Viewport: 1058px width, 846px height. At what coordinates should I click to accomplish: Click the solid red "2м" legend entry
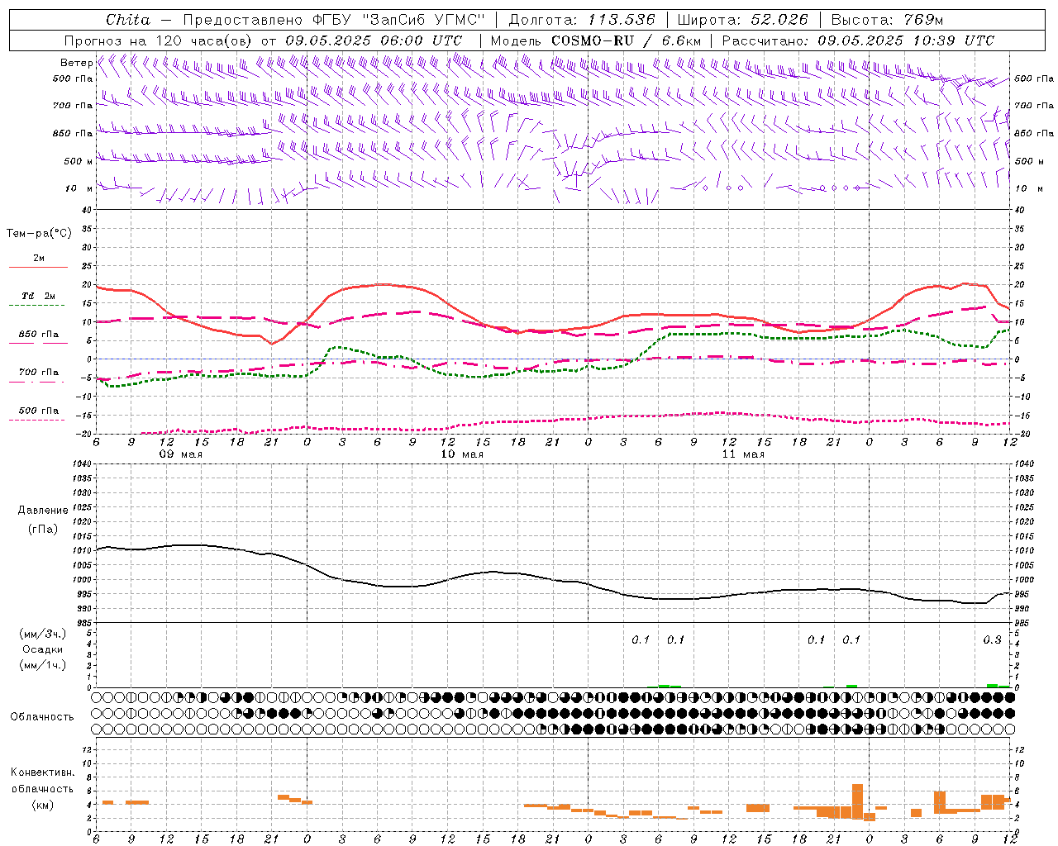tap(38, 261)
